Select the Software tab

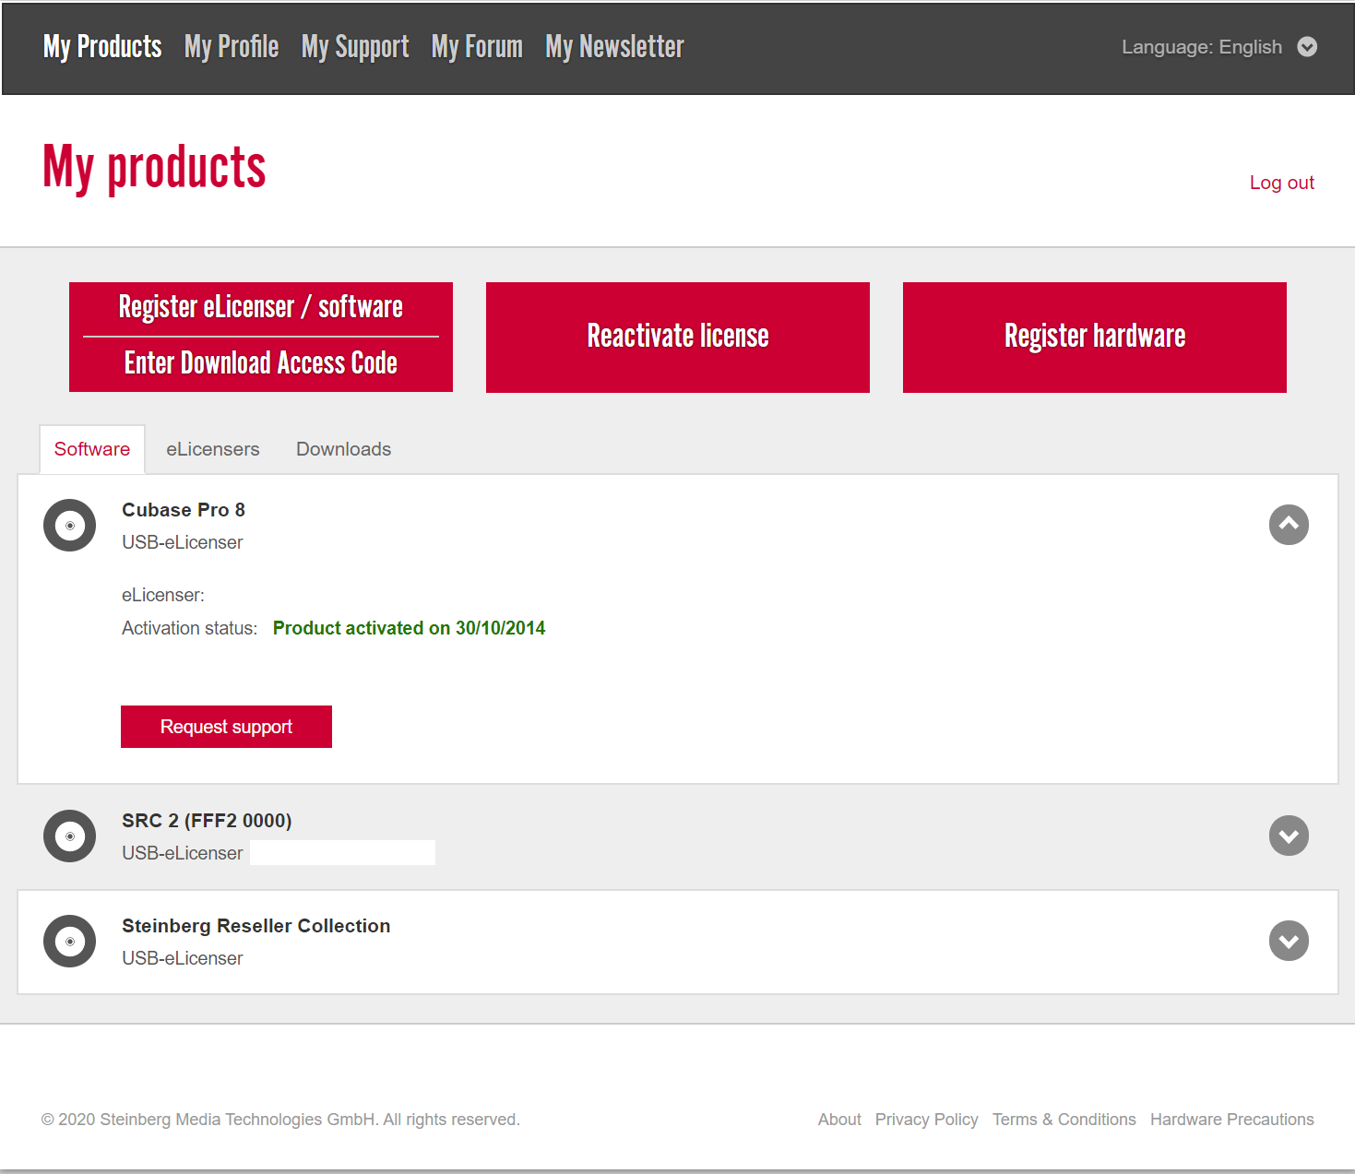(x=92, y=449)
